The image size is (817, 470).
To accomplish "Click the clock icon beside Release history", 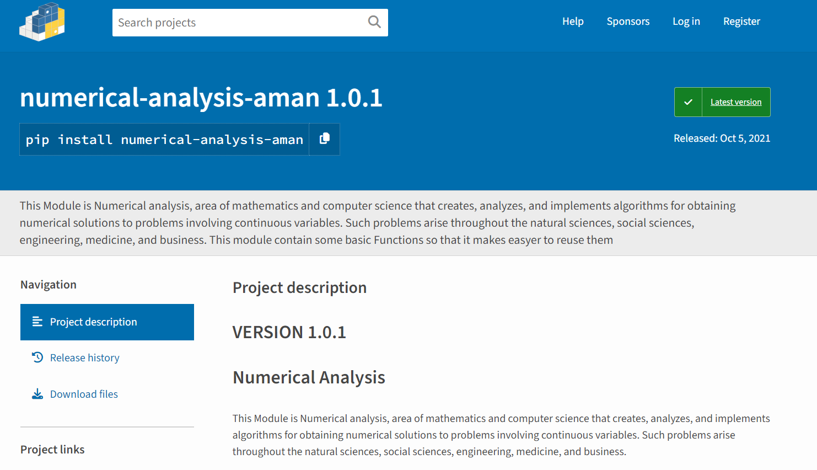I will [x=37, y=357].
